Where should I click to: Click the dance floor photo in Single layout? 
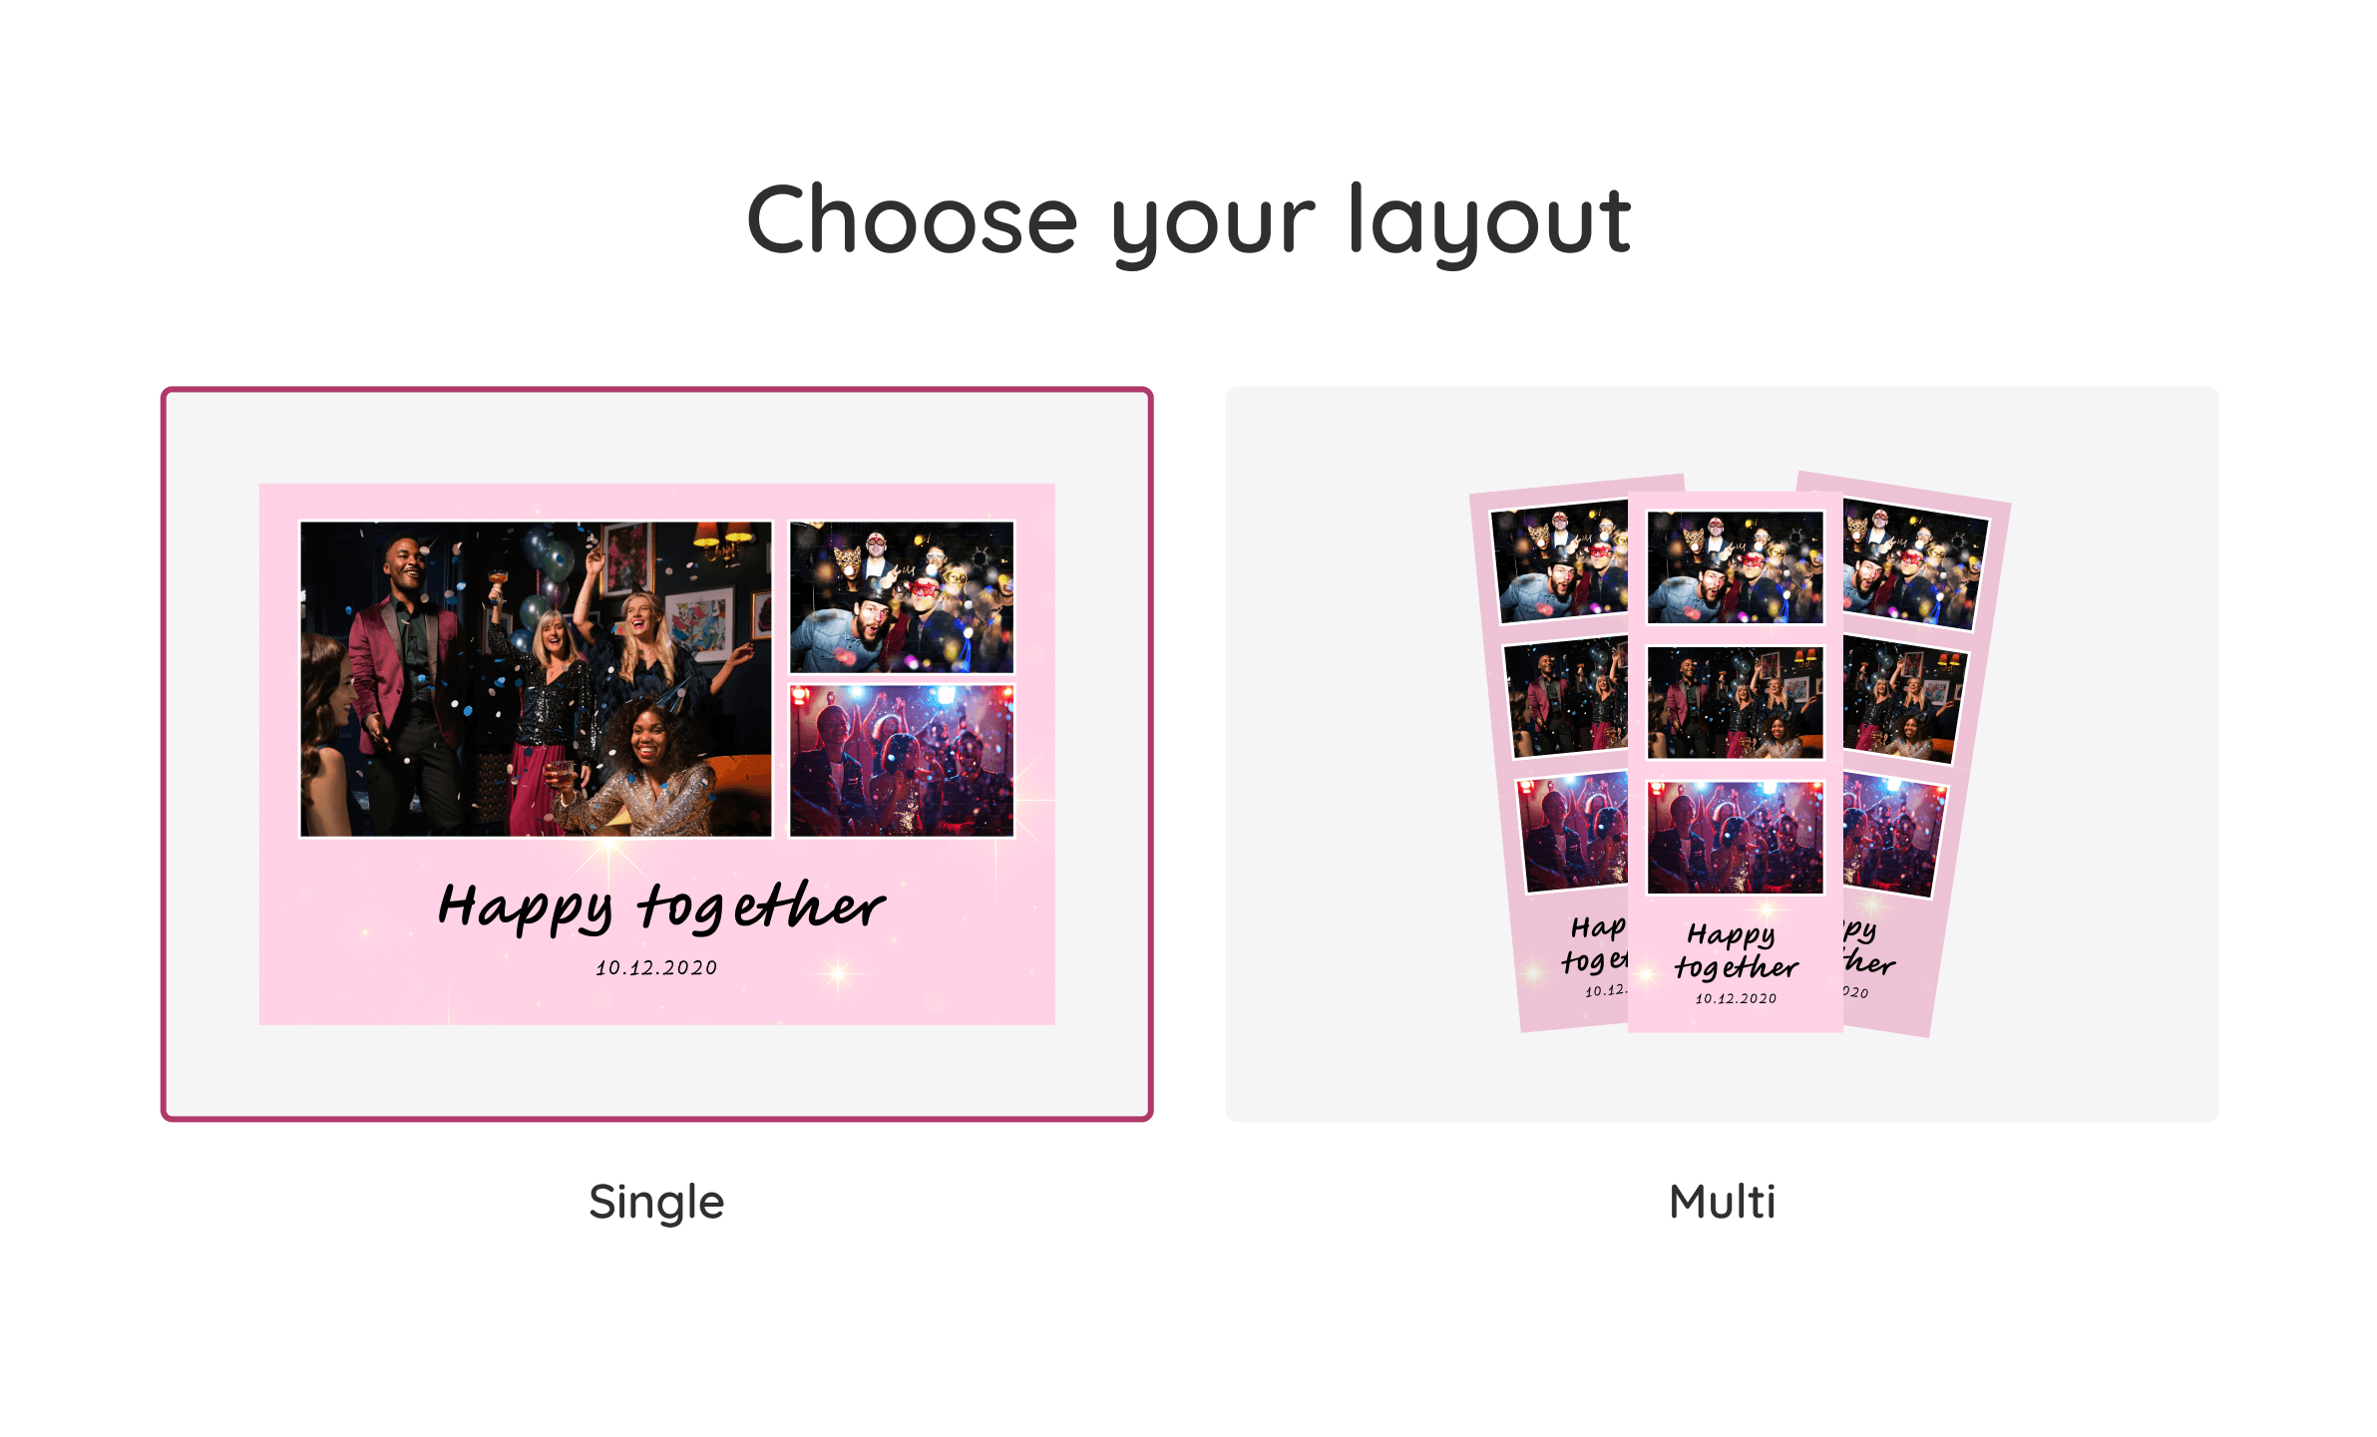coord(902,761)
